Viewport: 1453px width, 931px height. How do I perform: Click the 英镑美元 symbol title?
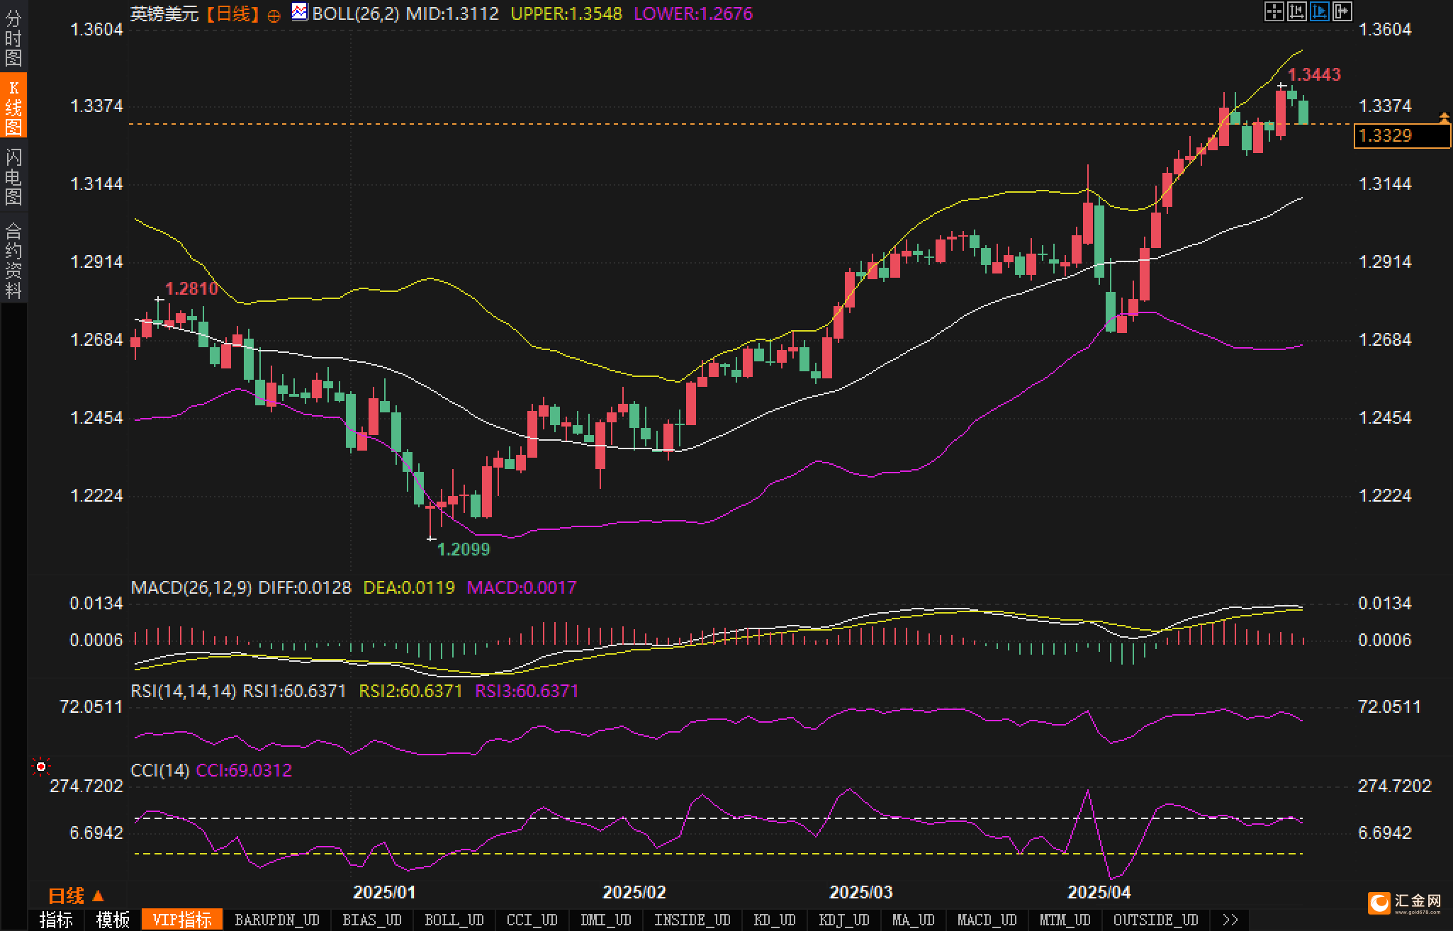(x=164, y=13)
